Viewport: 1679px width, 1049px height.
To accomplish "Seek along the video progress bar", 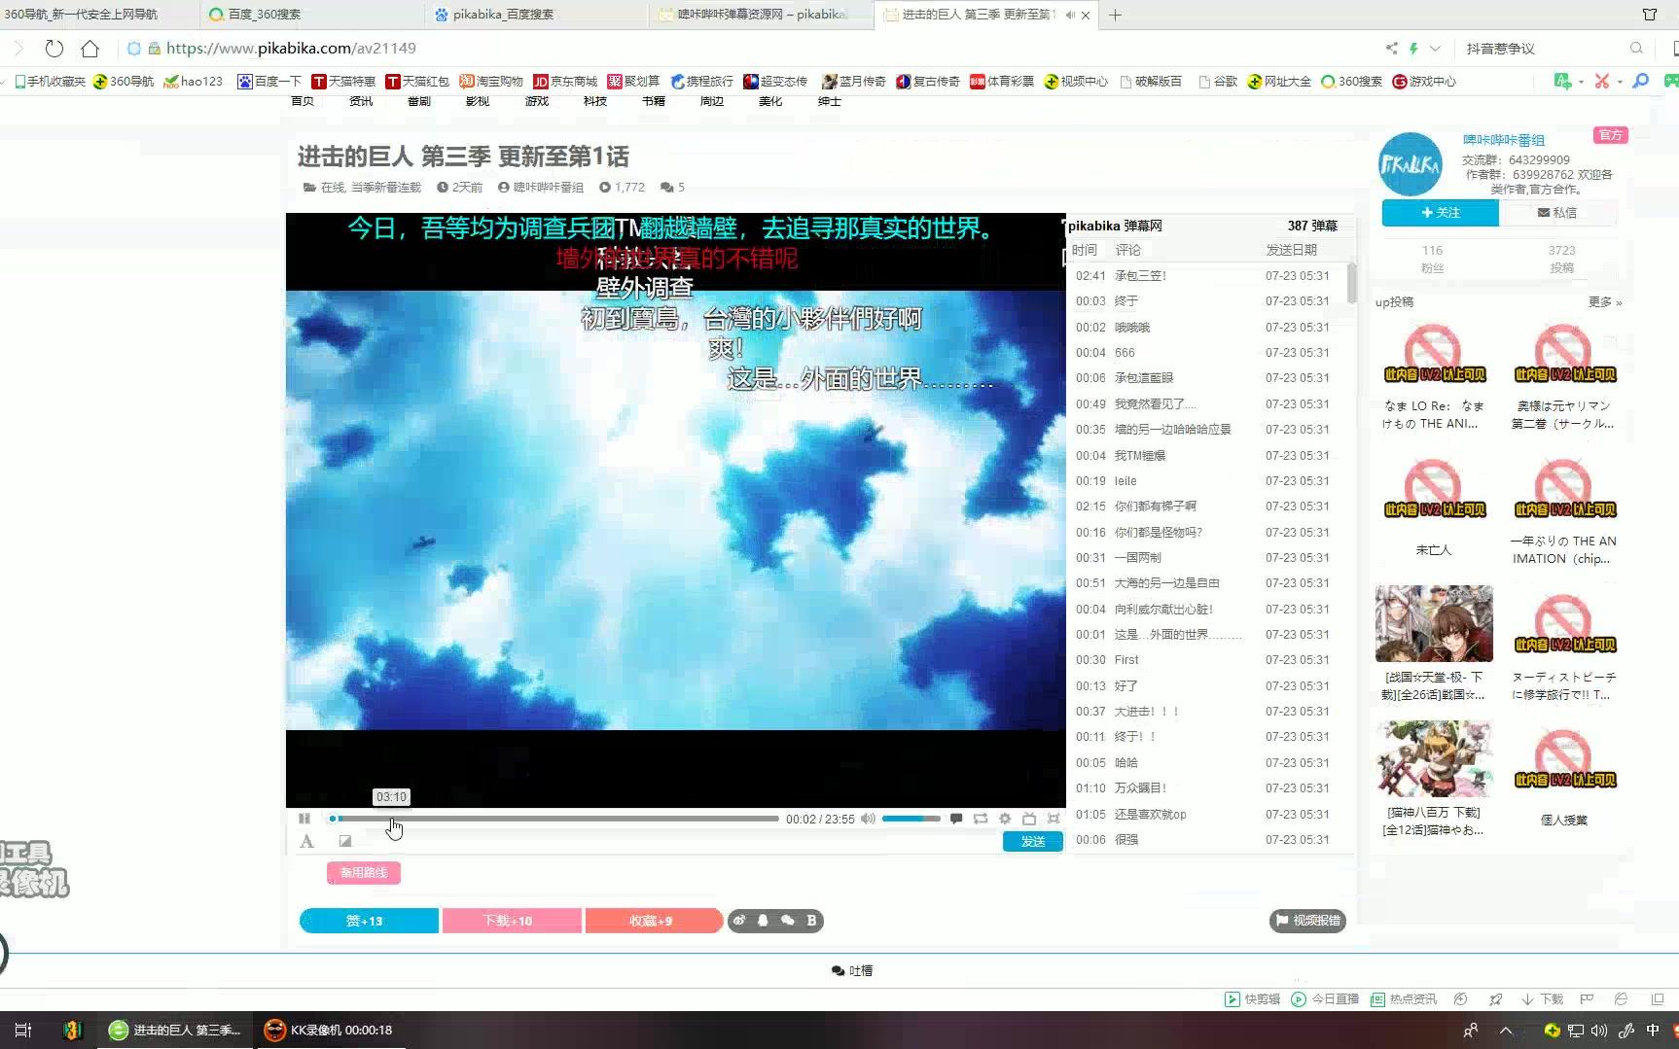I will 554,819.
